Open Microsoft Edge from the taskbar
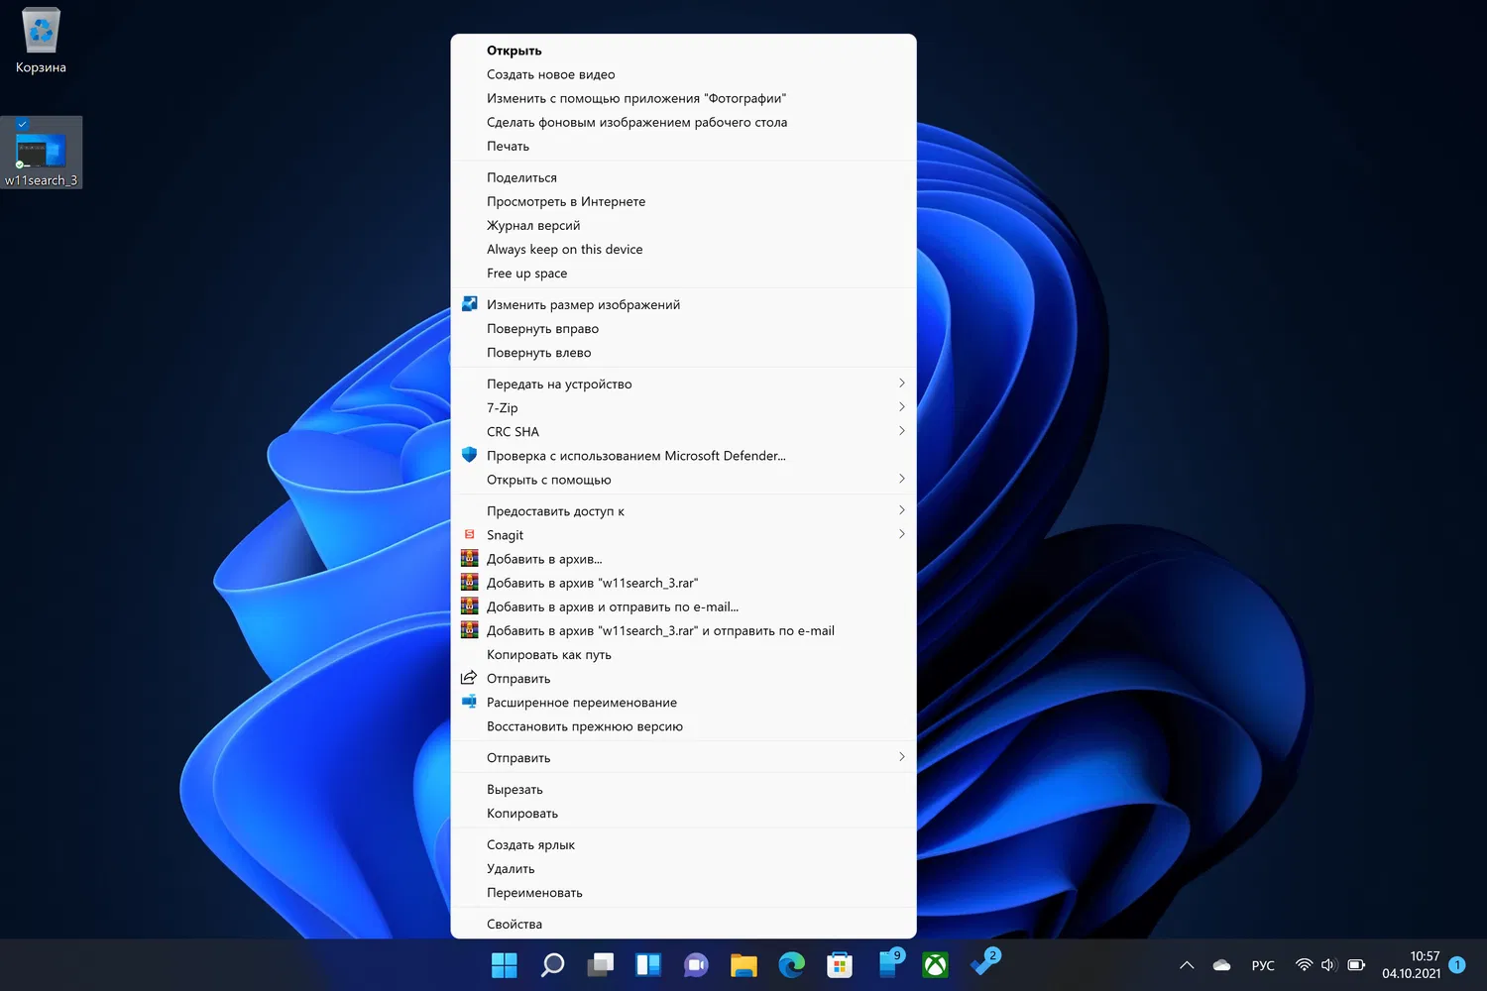The height and width of the screenshot is (991, 1487). pos(791,964)
